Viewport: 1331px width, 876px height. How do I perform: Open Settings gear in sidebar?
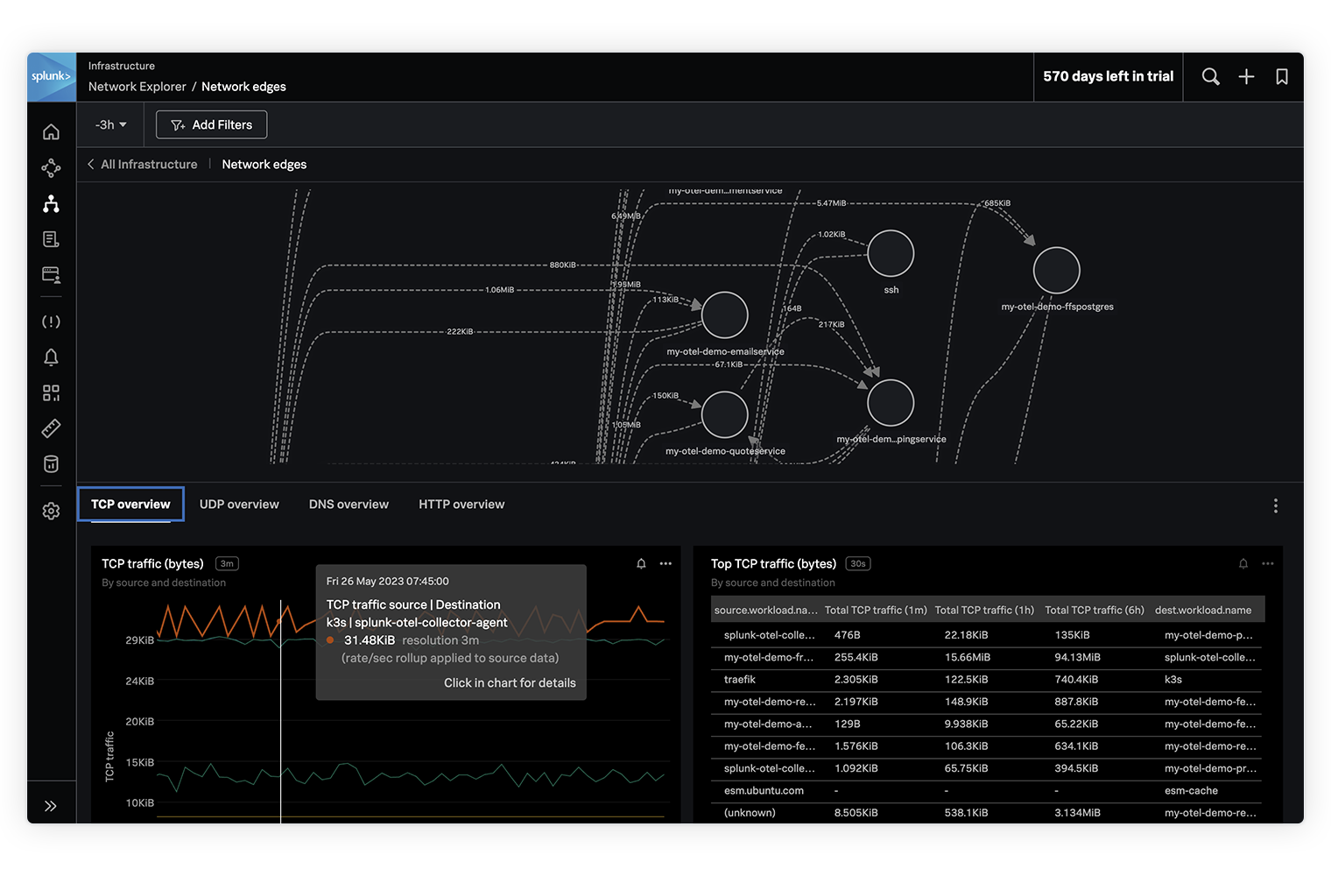pyautogui.click(x=51, y=512)
